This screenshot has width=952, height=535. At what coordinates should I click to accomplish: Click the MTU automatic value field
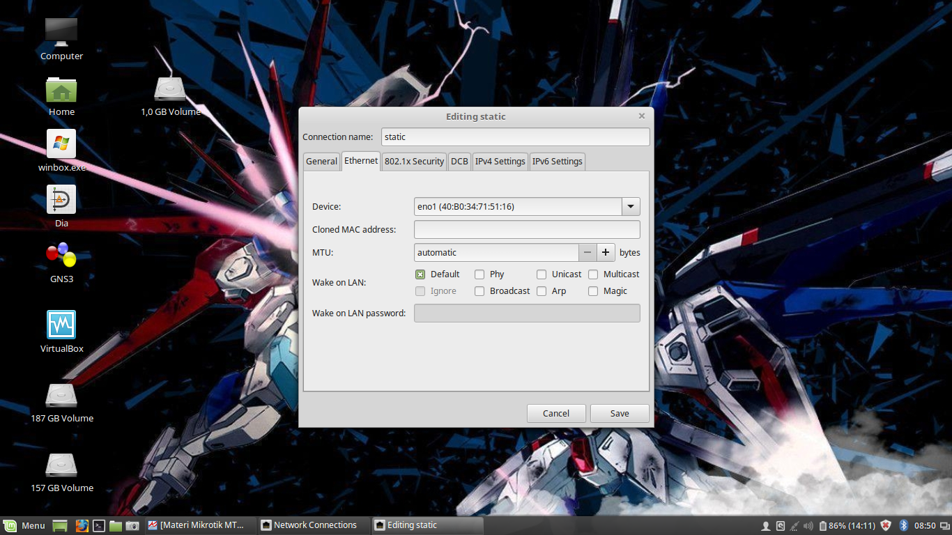point(496,252)
